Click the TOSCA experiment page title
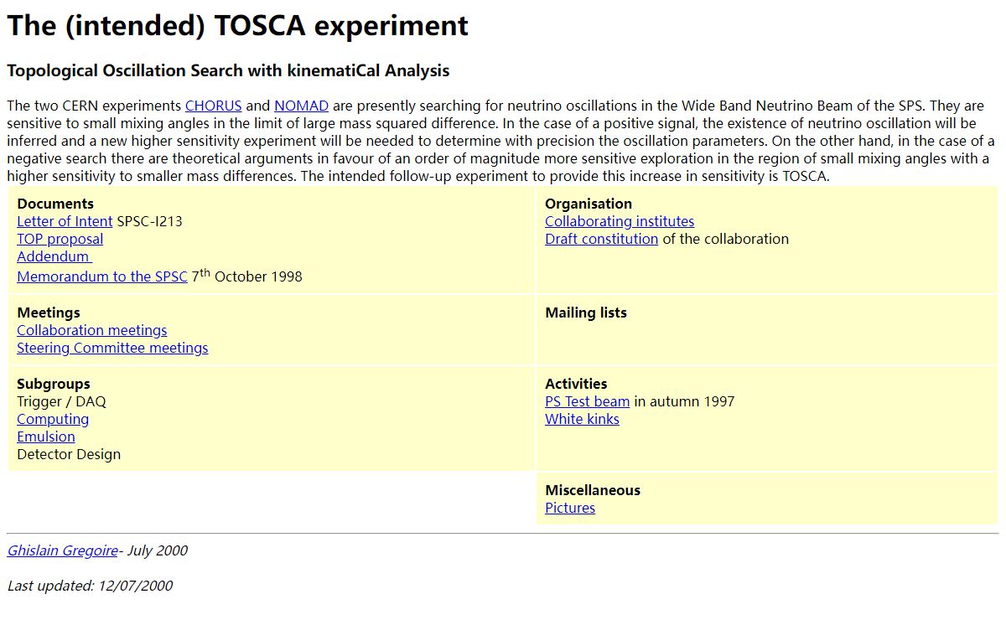 [237, 25]
